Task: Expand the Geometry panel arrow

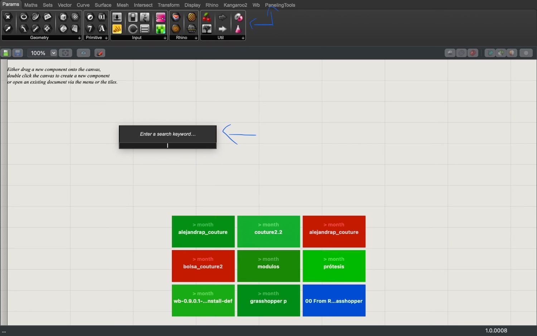Action: 79,38
